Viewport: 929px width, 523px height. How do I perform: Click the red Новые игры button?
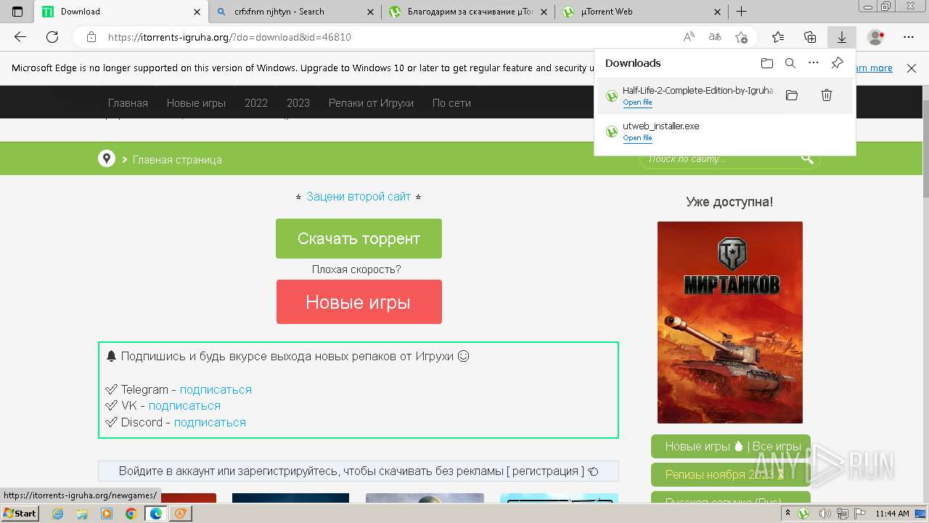[359, 301]
